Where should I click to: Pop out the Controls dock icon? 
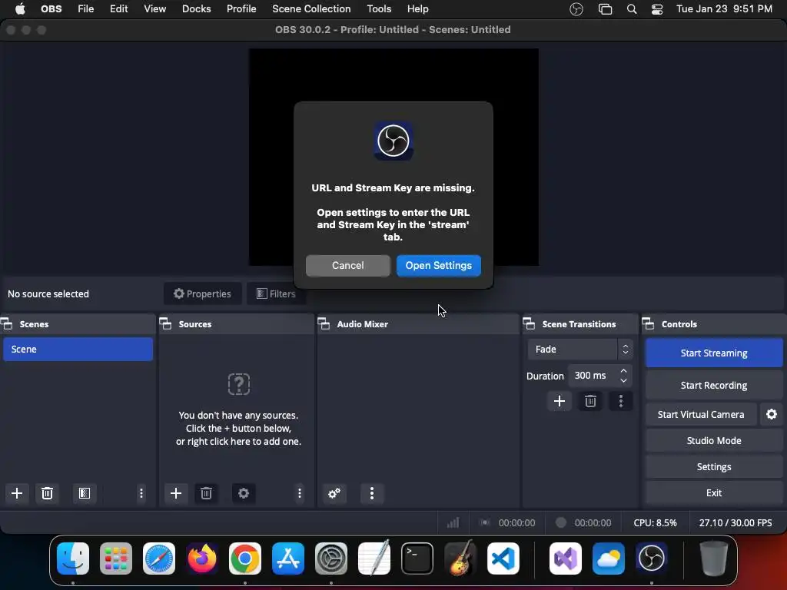[648, 323]
